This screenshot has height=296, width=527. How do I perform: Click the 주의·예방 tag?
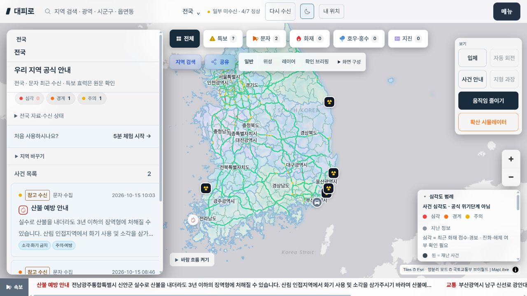point(64,245)
